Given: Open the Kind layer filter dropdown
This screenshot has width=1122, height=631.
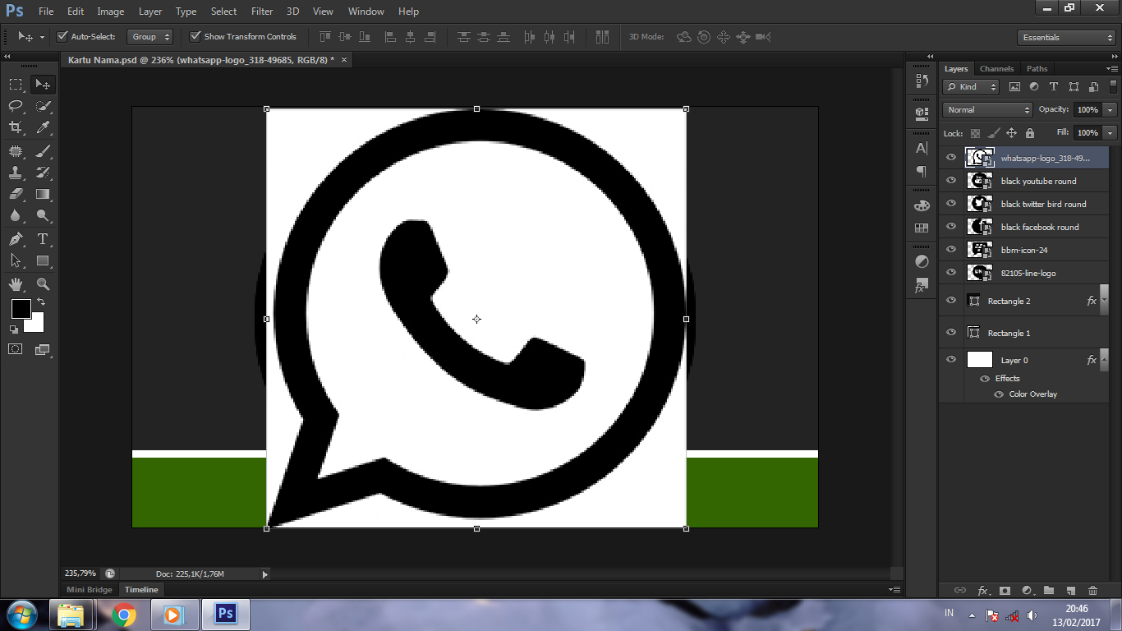Looking at the screenshot, I should 971,86.
